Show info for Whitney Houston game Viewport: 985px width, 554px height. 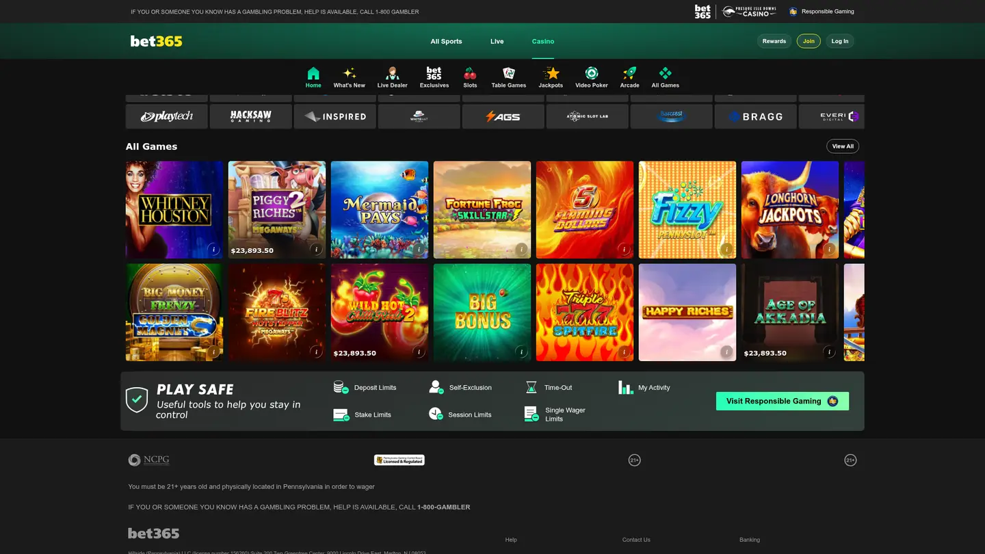click(213, 250)
